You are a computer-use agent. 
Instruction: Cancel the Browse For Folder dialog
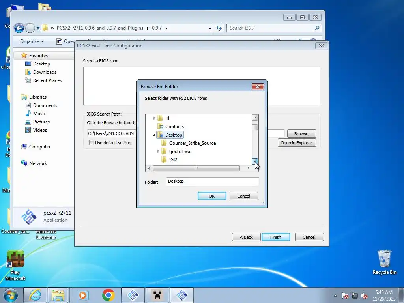(243, 196)
